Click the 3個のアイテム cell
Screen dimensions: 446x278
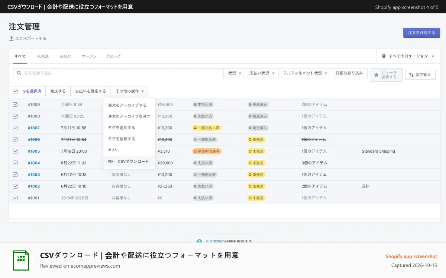click(314, 163)
